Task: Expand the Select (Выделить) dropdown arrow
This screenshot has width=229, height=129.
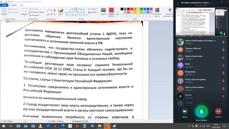Action: pos(25,16)
